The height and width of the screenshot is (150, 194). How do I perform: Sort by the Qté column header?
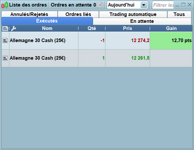(92, 28)
